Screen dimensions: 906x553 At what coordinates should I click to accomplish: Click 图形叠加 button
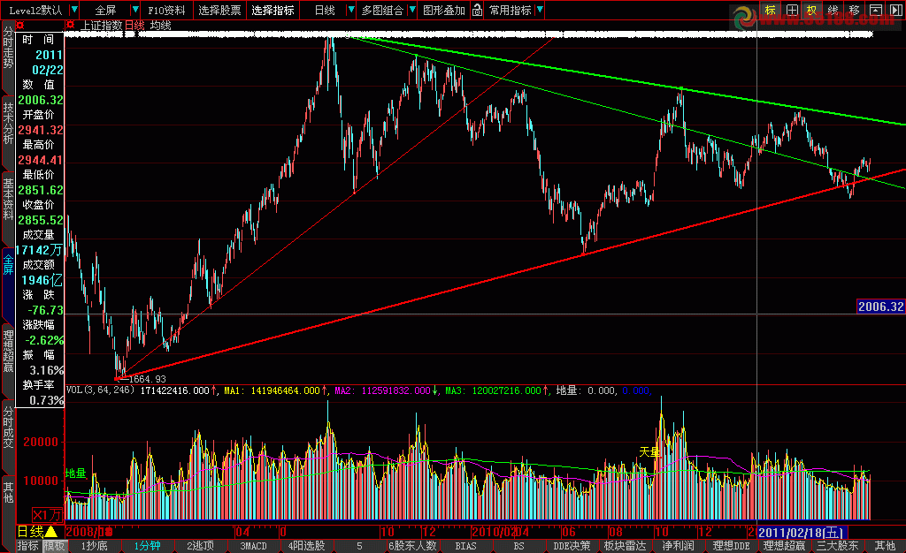(444, 11)
